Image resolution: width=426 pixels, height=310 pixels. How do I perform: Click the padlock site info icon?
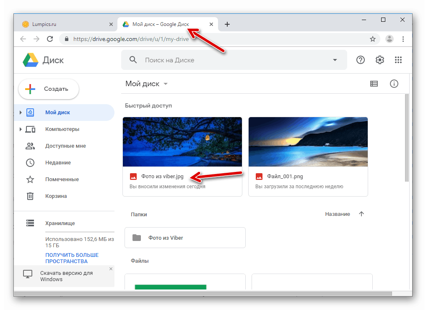(67, 39)
